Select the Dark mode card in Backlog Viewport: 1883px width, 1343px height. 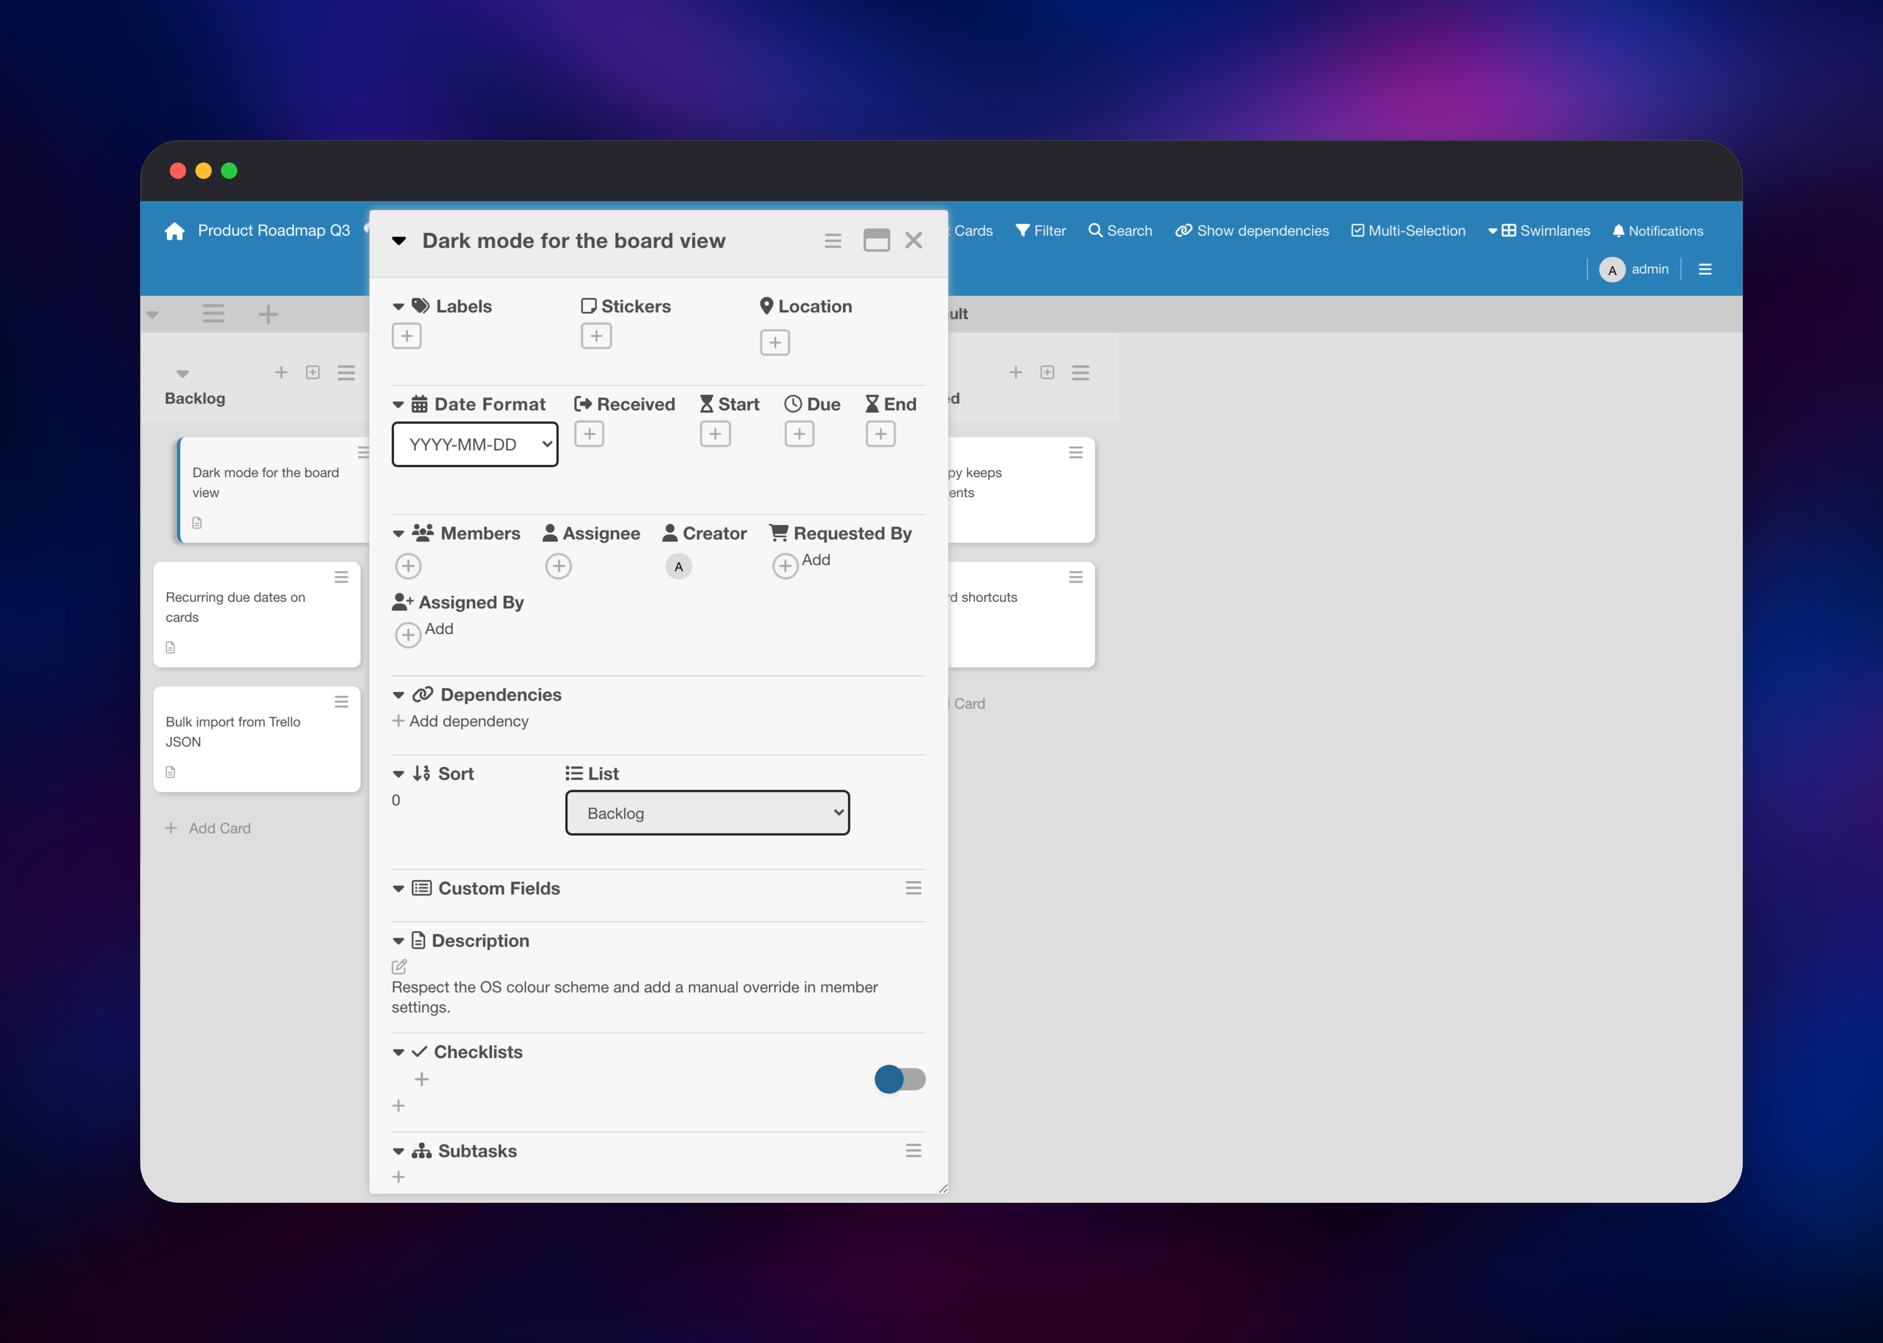click(x=274, y=491)
